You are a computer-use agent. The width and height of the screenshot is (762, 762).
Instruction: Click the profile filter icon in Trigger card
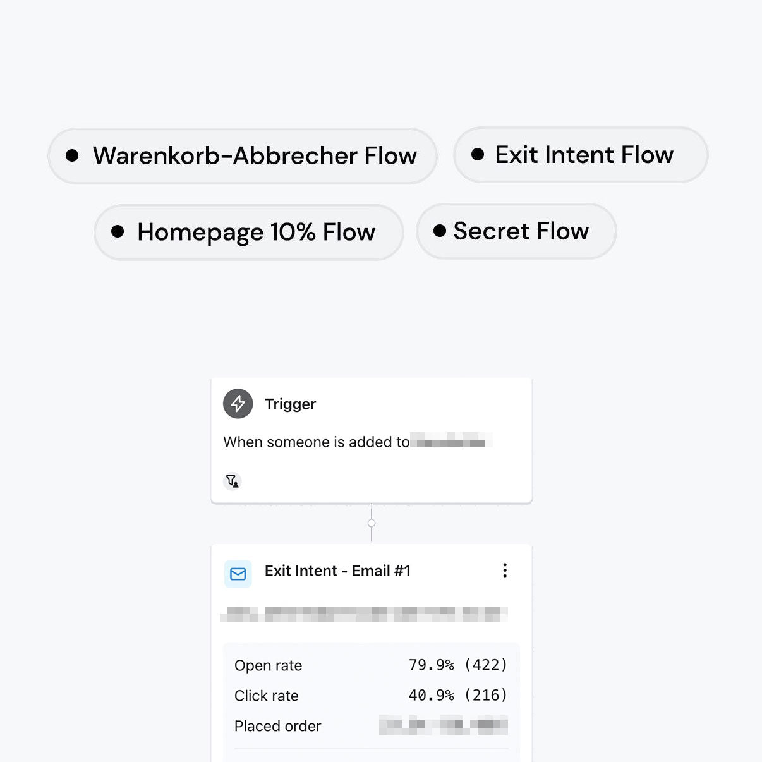point(233,481)
